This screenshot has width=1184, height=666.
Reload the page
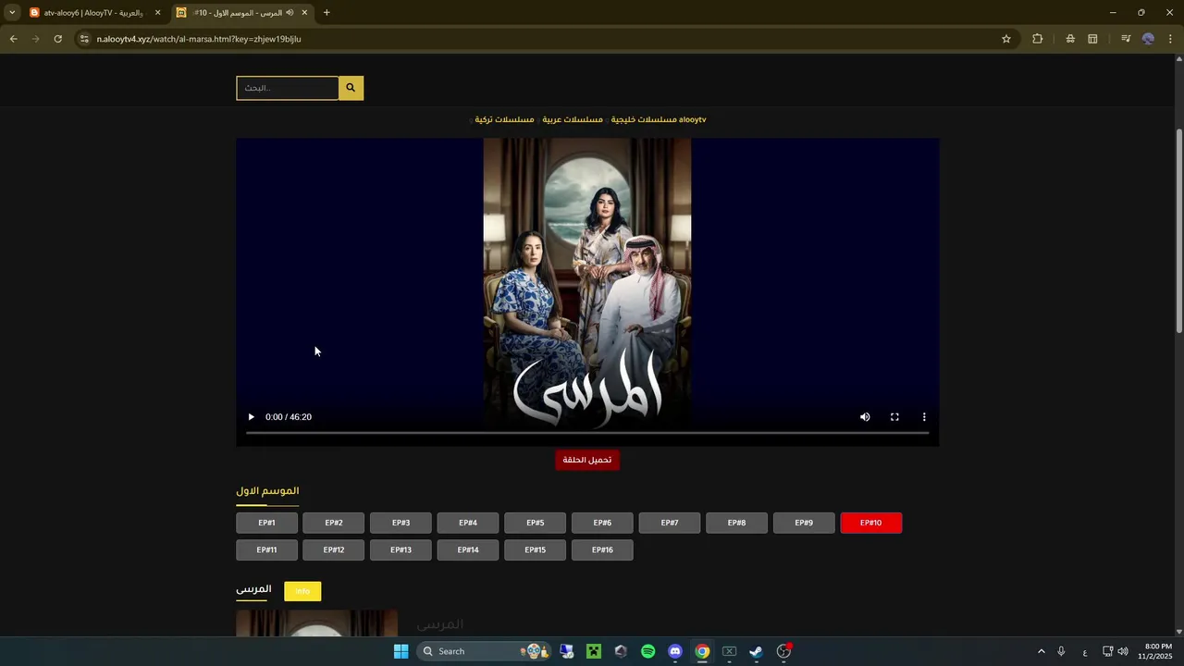point(57,39)
